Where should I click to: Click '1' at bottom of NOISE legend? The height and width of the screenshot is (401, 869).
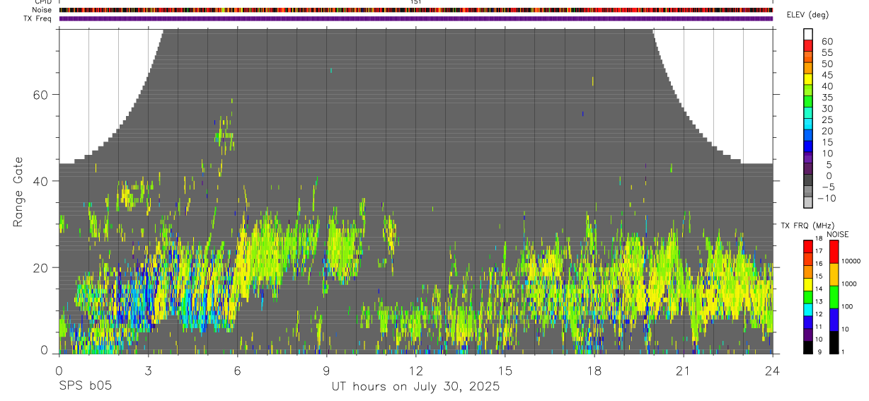click(x=843, y=351)
